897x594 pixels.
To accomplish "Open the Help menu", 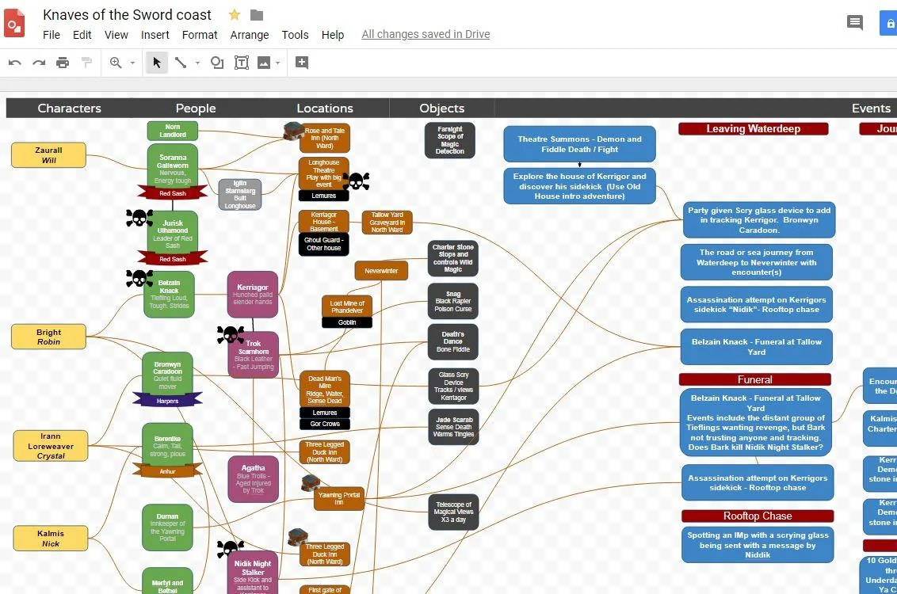I will click(x=332, y=35).
